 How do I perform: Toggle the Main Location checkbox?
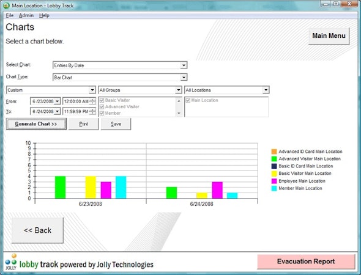[x=188, y=100]
